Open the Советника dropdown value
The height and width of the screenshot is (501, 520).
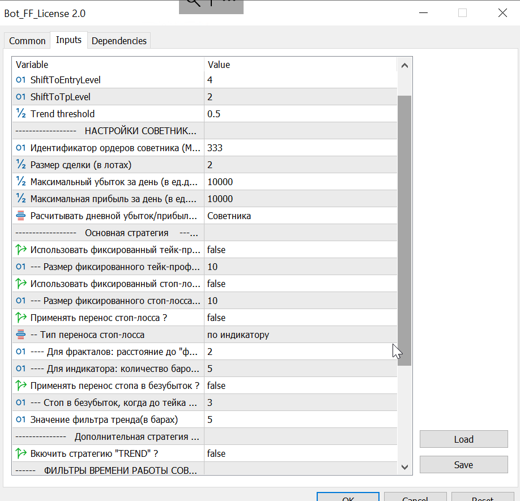tap(300, 216)
